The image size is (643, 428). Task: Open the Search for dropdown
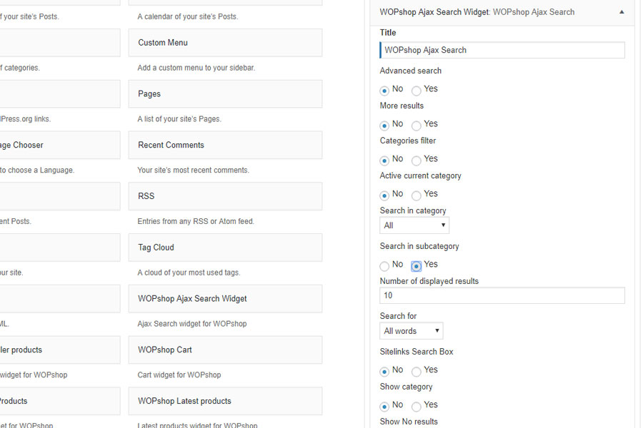click(412, 331)
